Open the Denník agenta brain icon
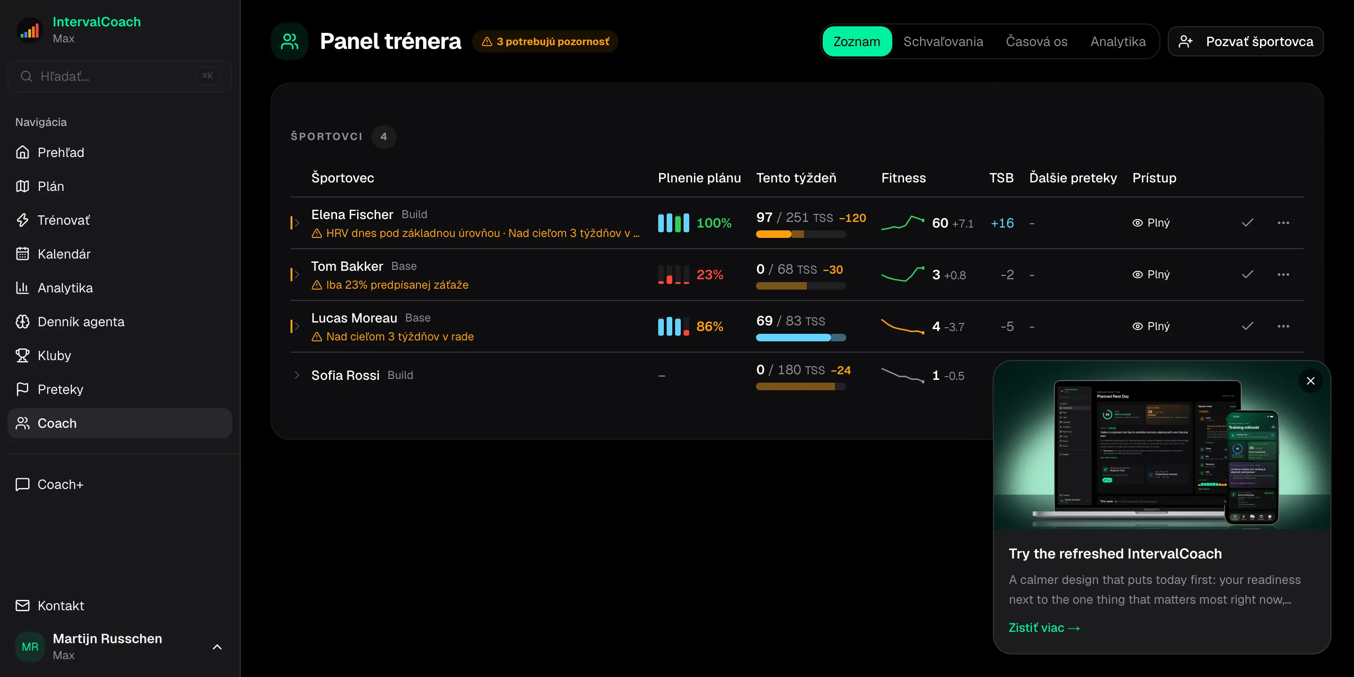This screenshot has width=1354, height=677. (x=22, y=321)
